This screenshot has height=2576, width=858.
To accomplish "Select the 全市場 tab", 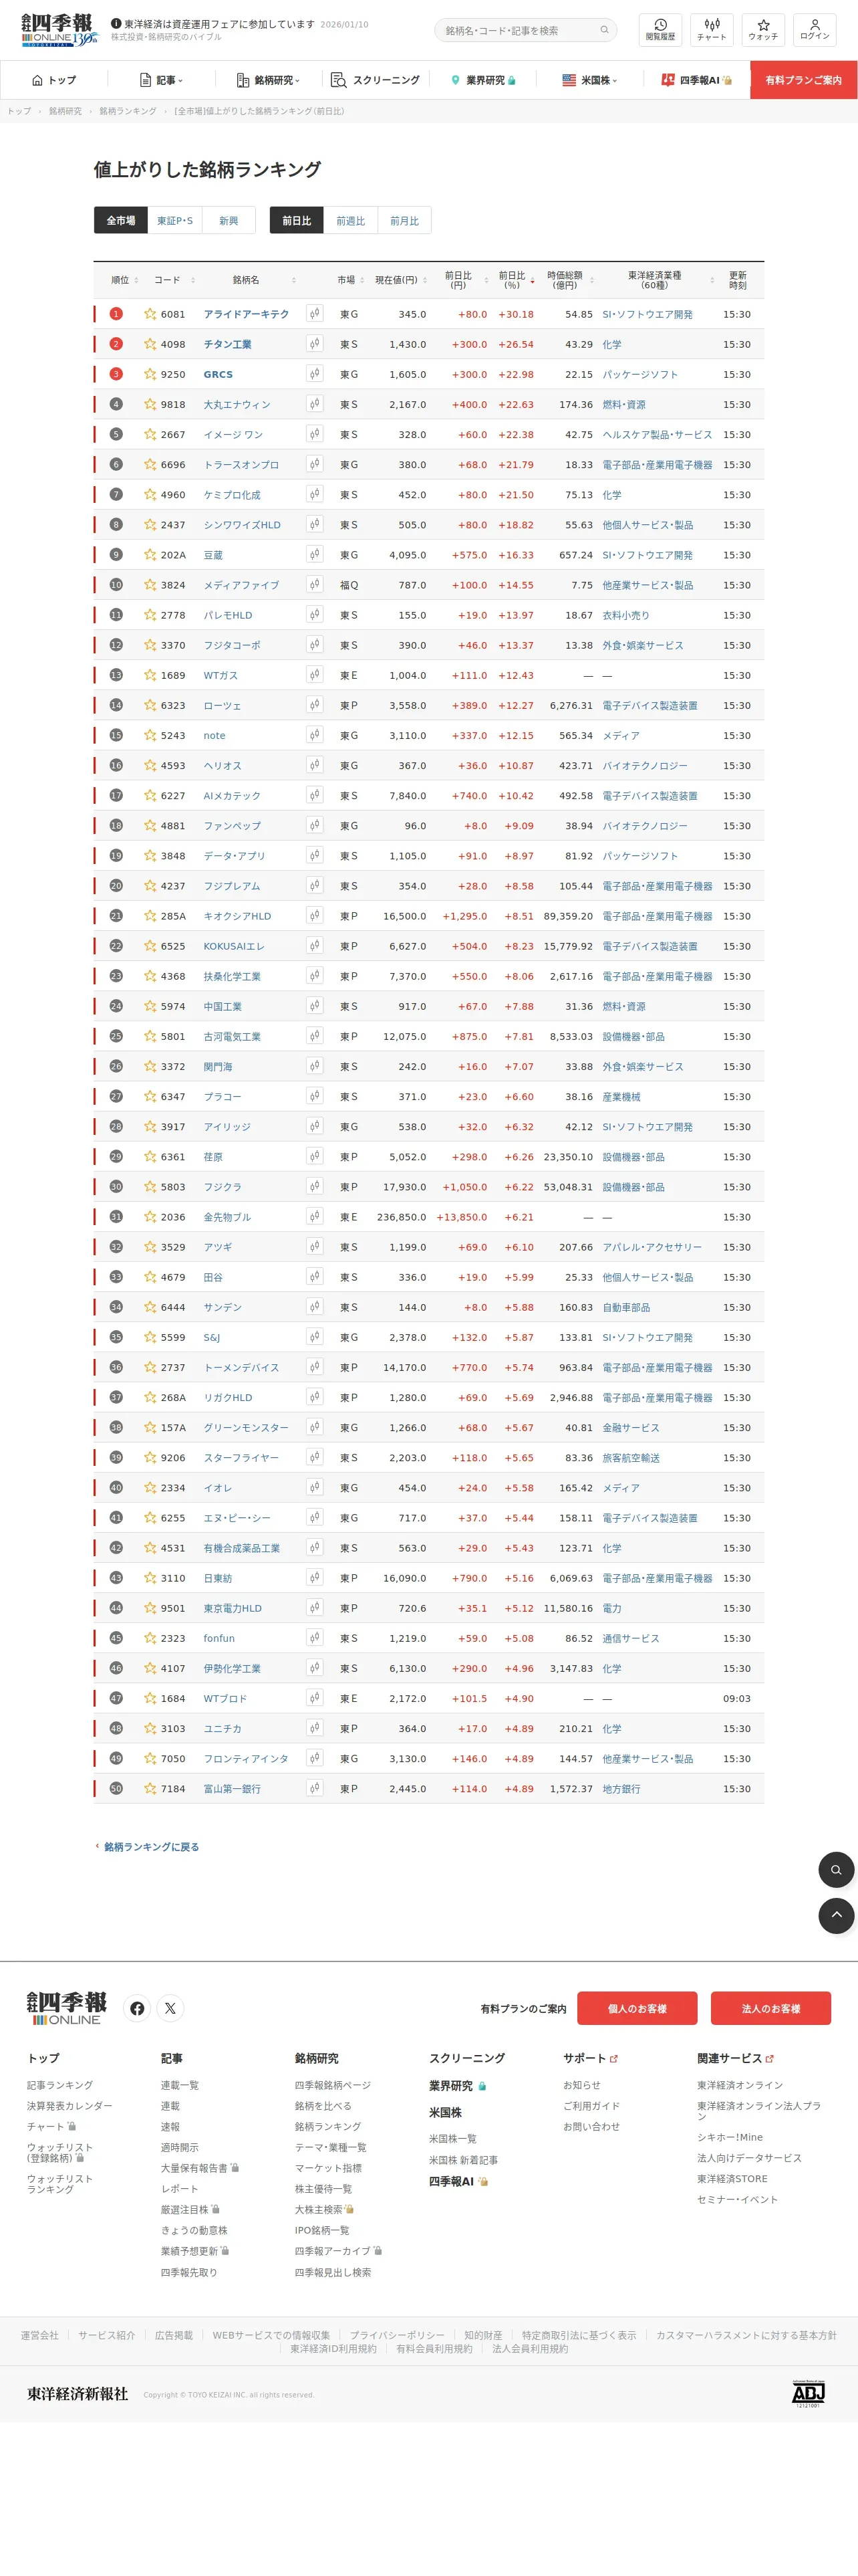I will coord(121,221).
